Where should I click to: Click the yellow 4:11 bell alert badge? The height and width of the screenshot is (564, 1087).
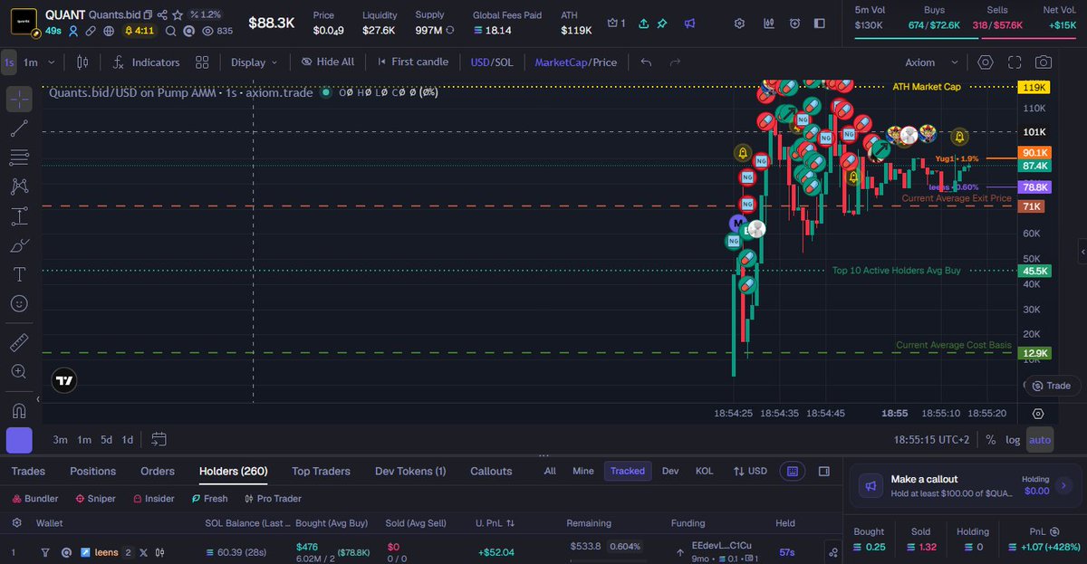tap(140, 31)
